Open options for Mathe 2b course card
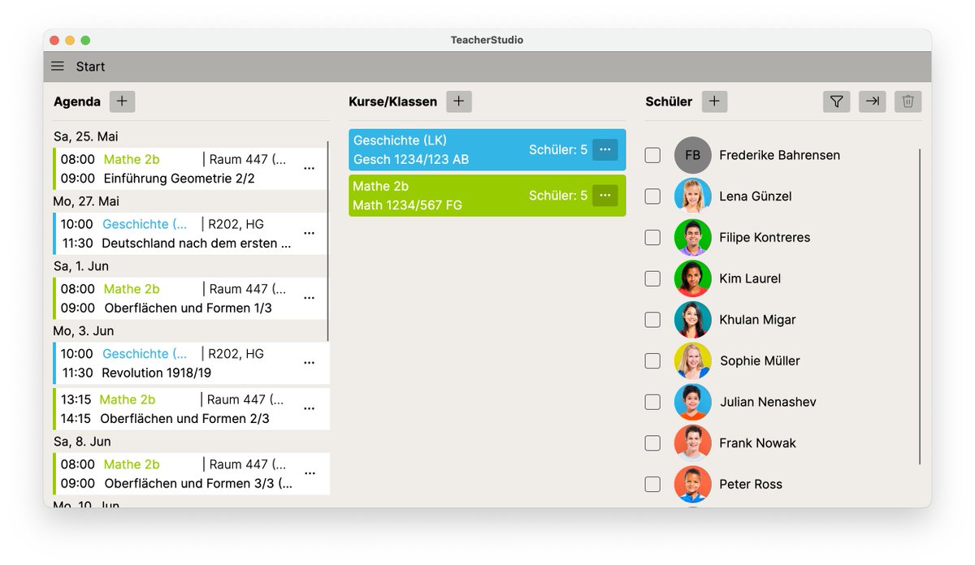Image resolution: width=975 pixels, height=565 pixels. (604, 196)
